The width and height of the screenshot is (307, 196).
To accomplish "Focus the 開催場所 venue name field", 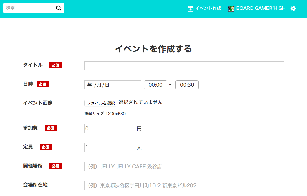I will pyautogui.click(x=184, y=167).
